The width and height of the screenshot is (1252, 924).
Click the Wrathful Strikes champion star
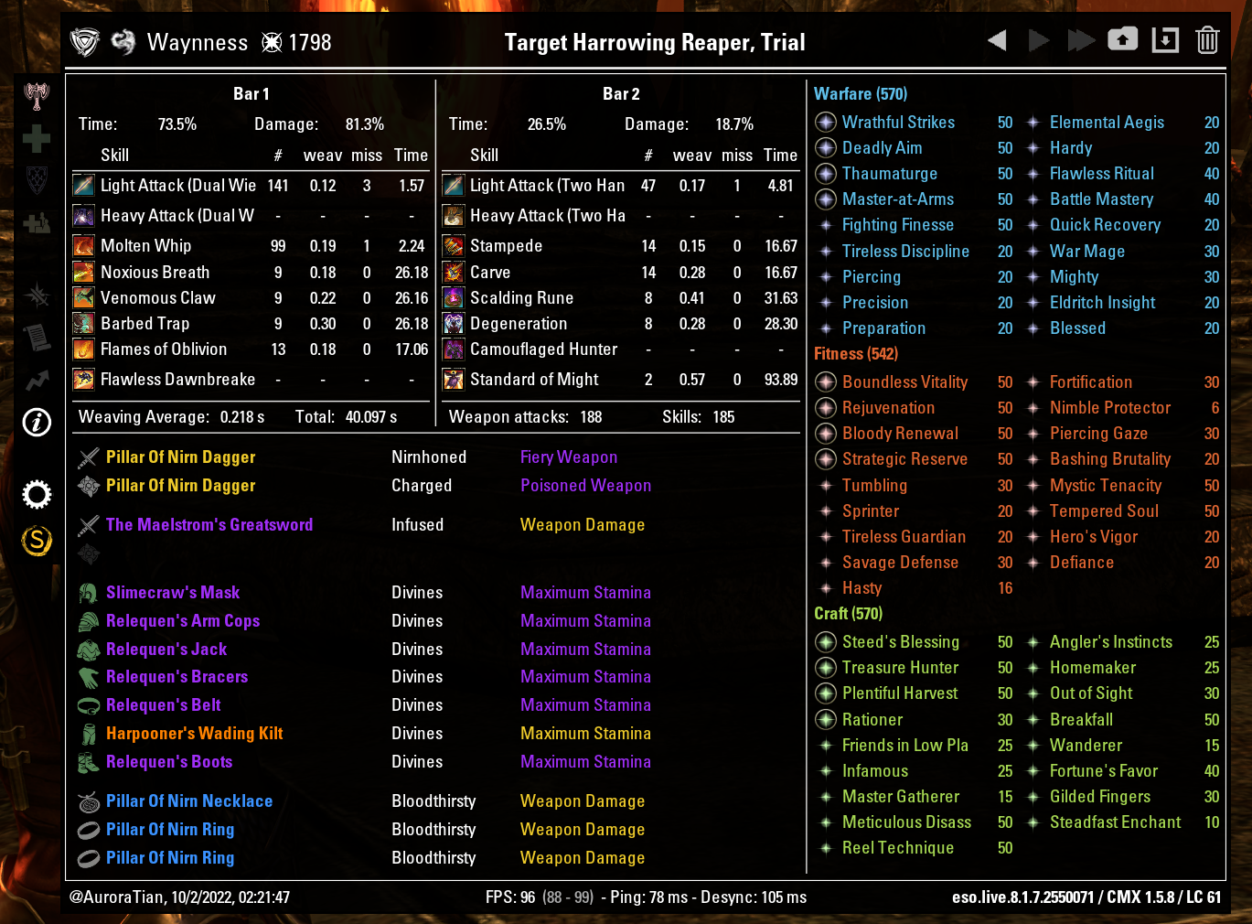(826, 123)
